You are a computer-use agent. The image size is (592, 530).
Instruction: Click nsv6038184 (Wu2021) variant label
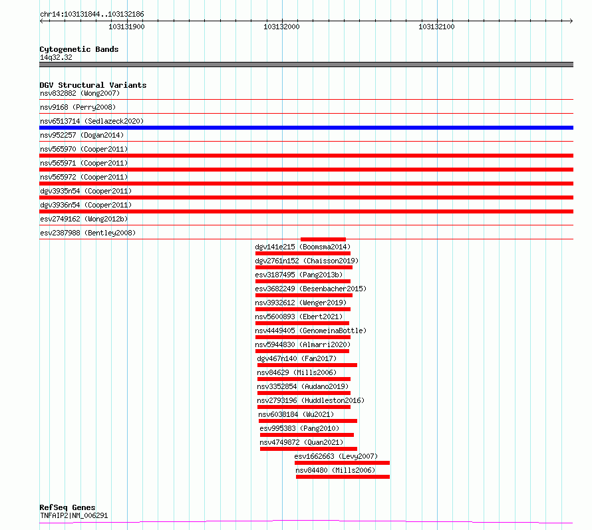297,414
